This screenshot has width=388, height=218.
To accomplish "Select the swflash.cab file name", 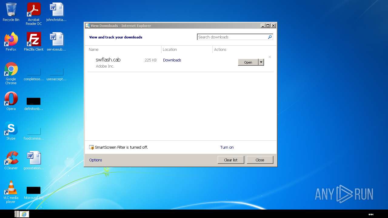I will click(x=108, y=60).
